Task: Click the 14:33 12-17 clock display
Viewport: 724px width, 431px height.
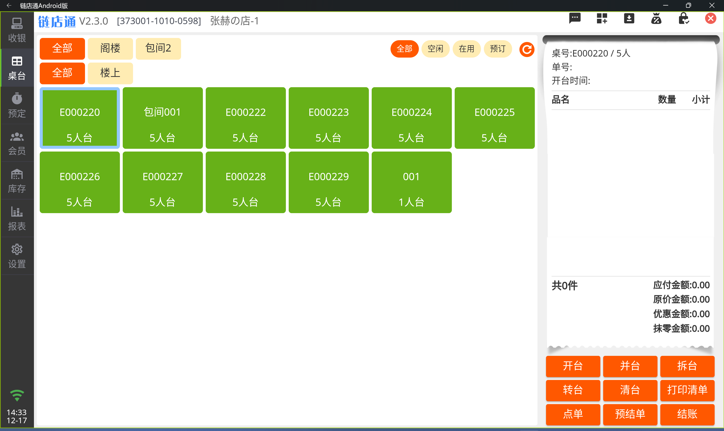Action: coord(17,416)
